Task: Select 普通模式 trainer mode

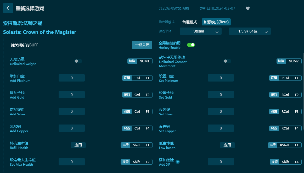Action: click(x=190, y=22)
